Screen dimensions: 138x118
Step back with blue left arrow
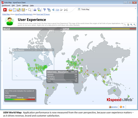click(53, 10)
